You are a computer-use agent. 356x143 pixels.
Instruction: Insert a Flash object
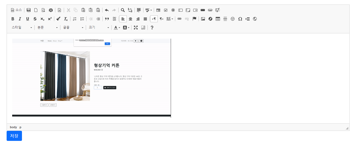pyautogui.click(x=210, y=19)
